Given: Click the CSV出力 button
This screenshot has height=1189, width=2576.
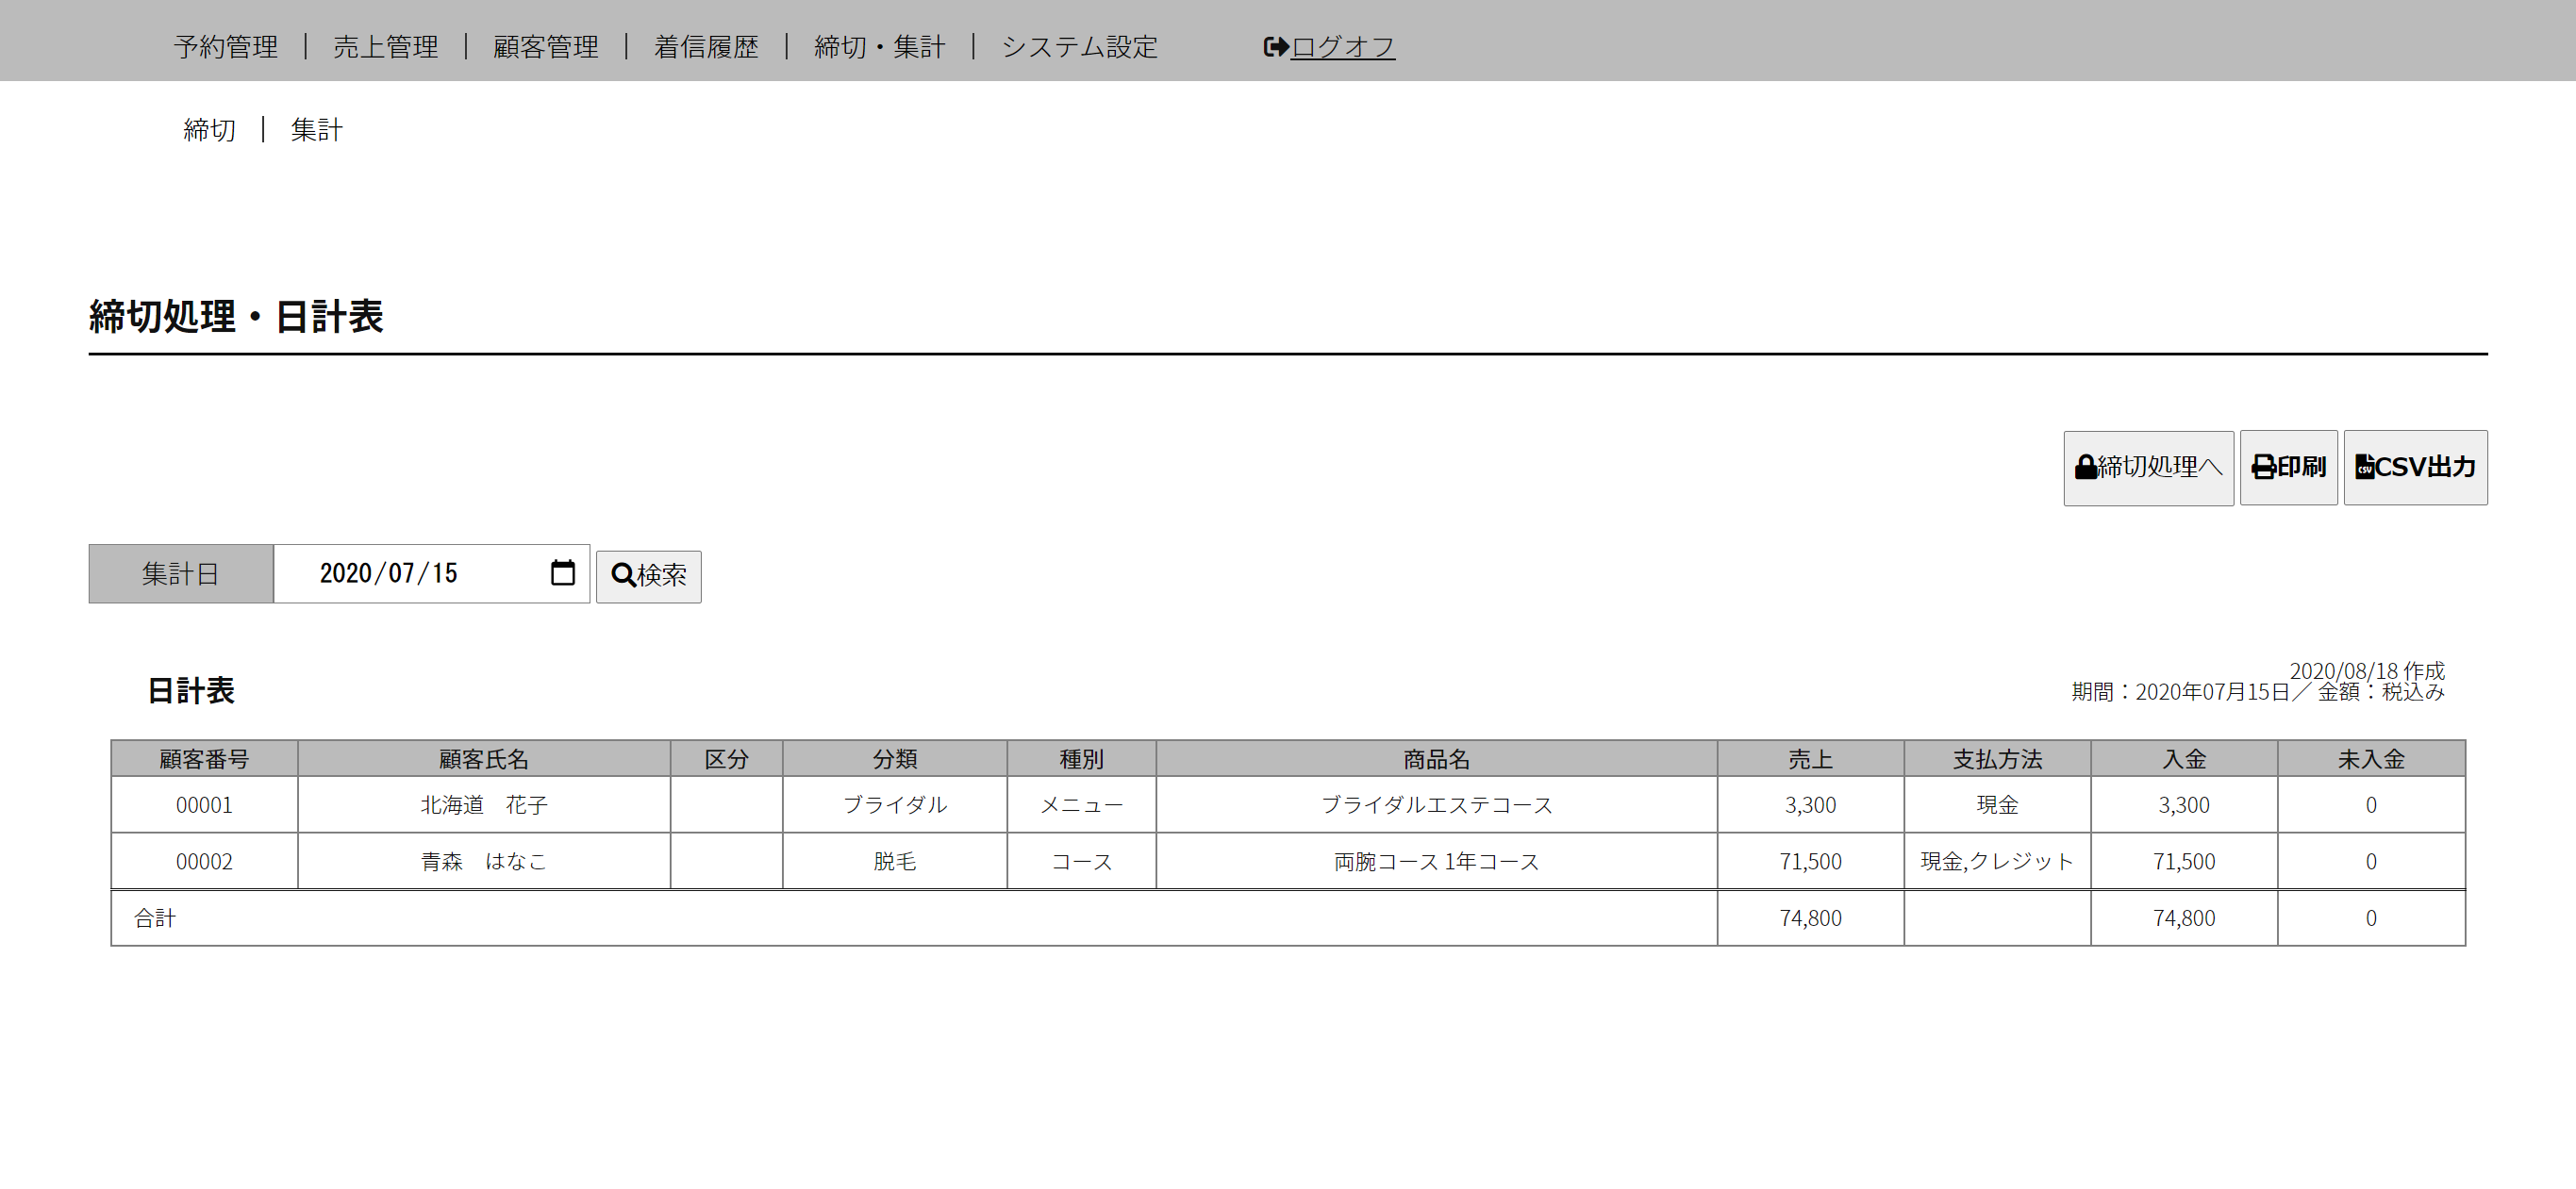Looking at the screenshot, I should 2415,468.
